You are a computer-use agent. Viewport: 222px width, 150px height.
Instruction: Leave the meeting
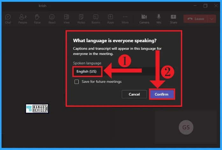click(196, 19)
